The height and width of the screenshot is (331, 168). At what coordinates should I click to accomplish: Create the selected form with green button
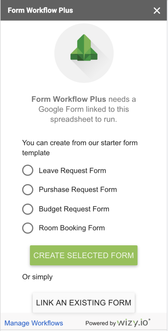click(x=84, y=255)
